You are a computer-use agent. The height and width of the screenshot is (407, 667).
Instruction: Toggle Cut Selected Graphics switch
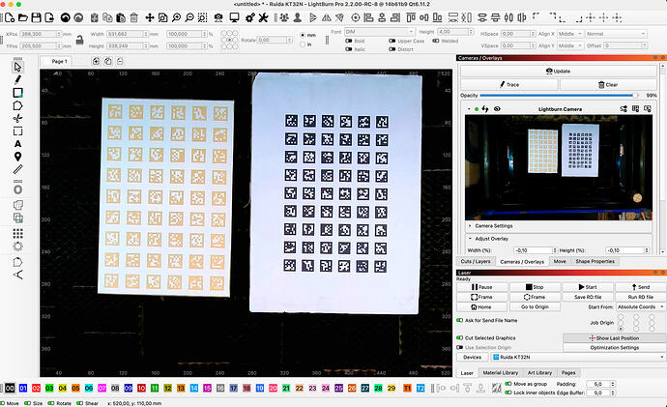coord(459,337)
